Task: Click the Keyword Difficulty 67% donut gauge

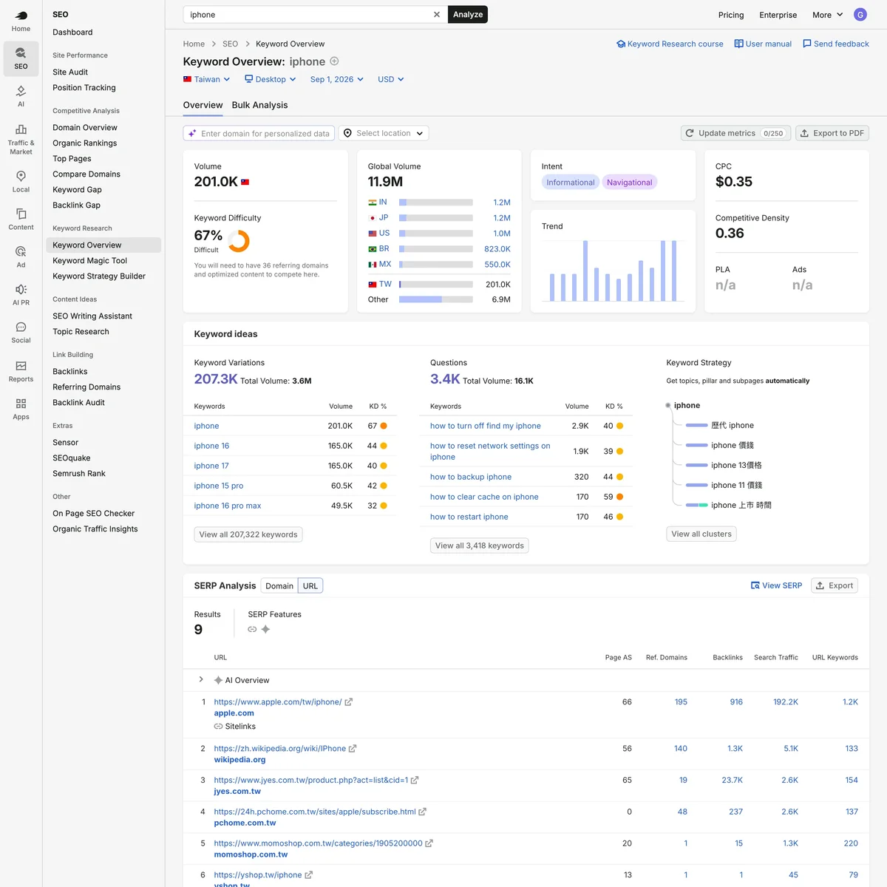Action: (238, 241)
